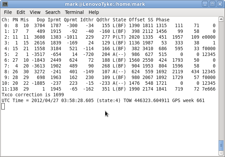This screenshot has width=225, height=157.
Task: Open the Search menu
Action: pos(52,12)
